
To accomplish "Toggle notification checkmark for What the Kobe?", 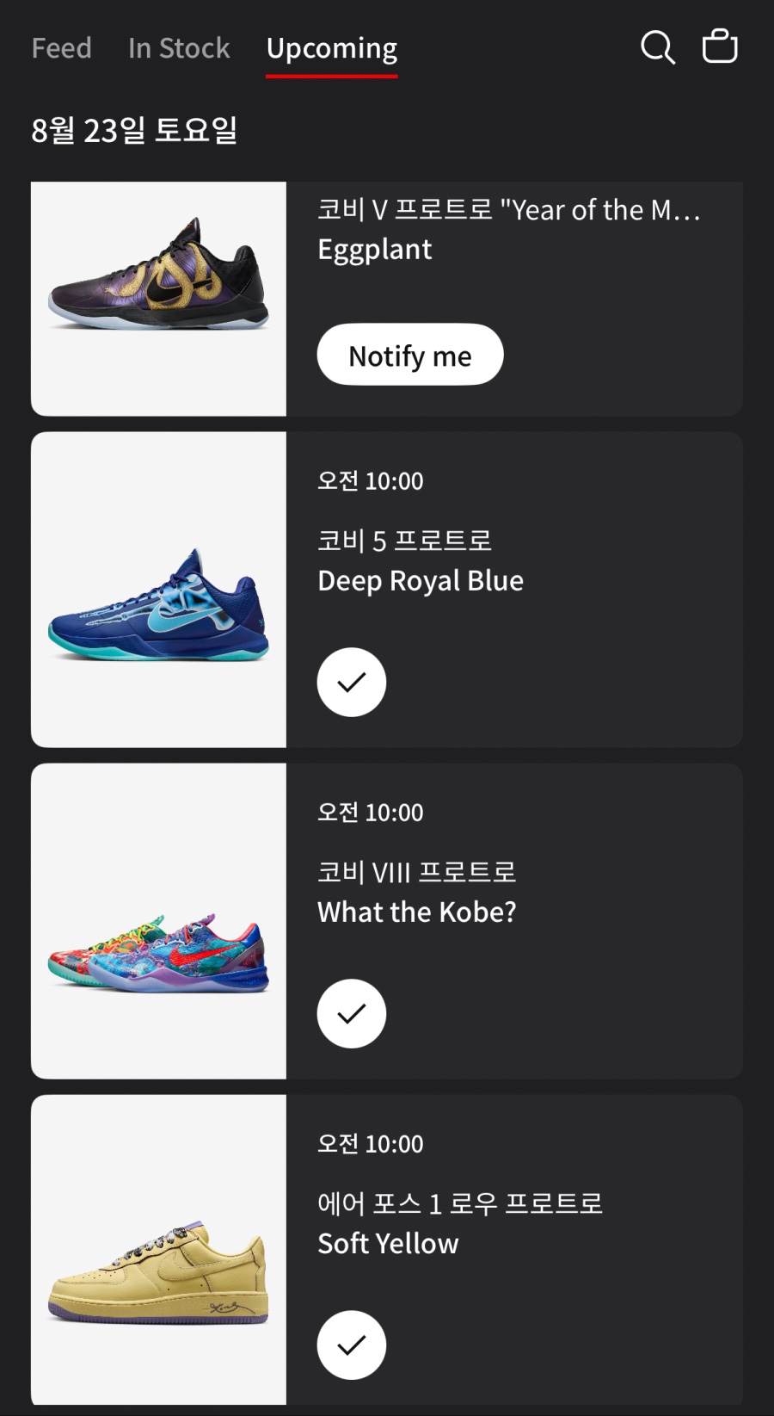I will point(352,1013).
